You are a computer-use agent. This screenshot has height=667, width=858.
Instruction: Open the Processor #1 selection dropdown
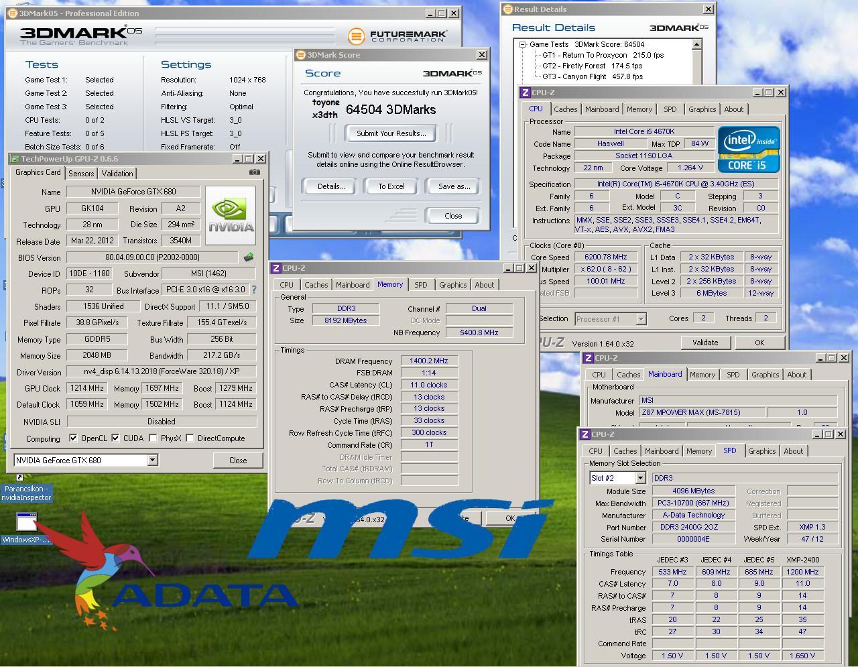[641, 319]
